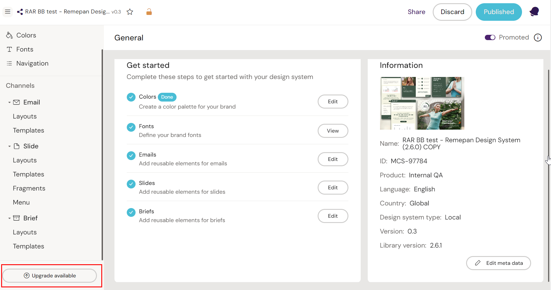The height and width of the screenshot is (290, 551).
Task: Open the user avatar profile
Action: [x=534, y=12]
